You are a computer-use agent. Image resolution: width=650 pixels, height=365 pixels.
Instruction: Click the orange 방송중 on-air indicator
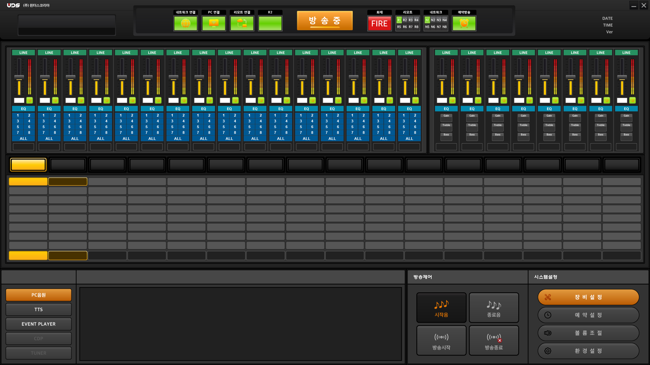325,21
